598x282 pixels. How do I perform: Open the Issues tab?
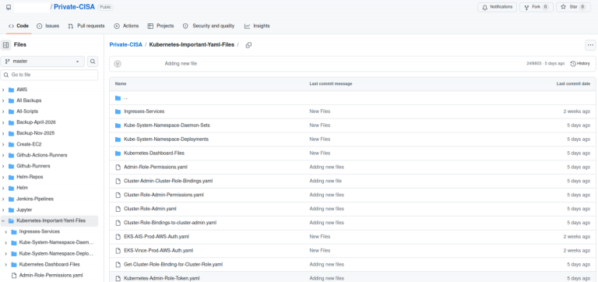(47, 26)
